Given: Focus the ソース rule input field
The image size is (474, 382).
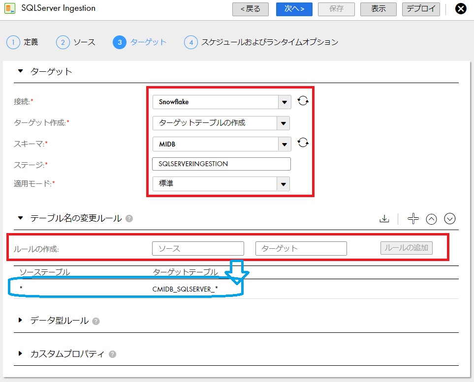Looking at the screenshot, I should (198, 249).
